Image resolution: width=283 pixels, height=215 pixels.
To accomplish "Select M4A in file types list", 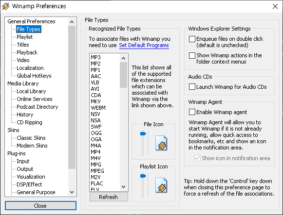I will [96, 146].
